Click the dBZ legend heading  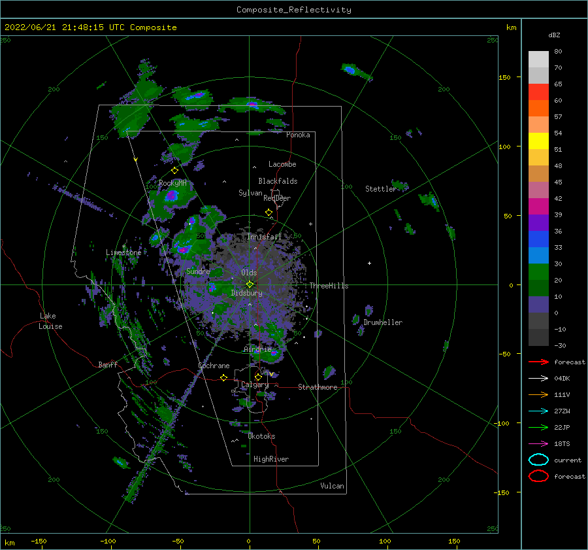[554, 35]
